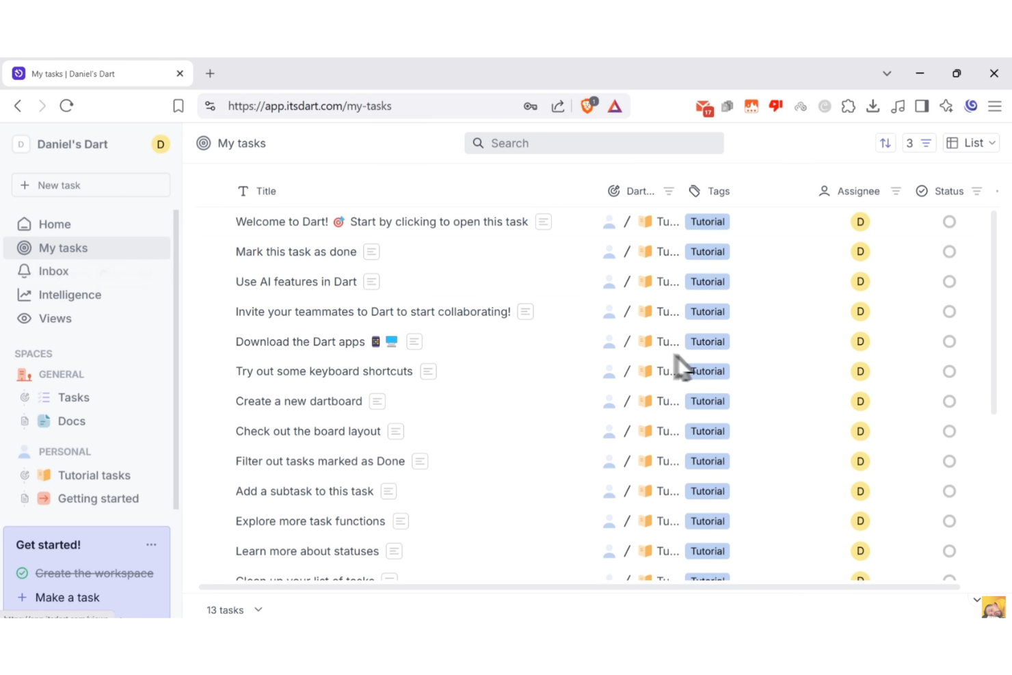Screen dimensions: 1012x675
Task: Open the Get started more options dots
Action: point(151,544)
